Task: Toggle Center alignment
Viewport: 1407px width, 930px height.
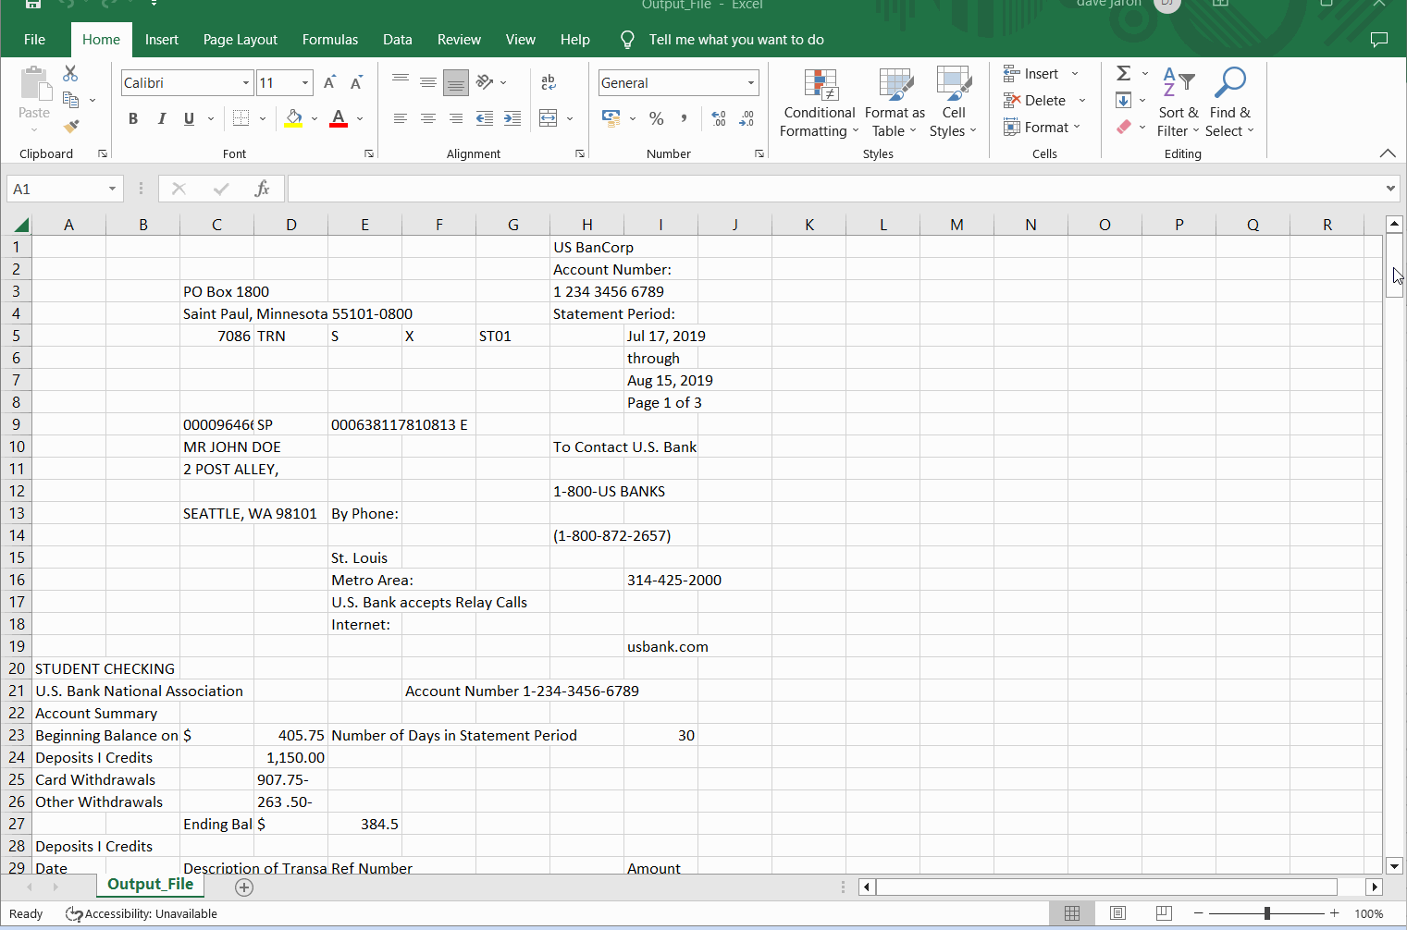Action: 428,118
